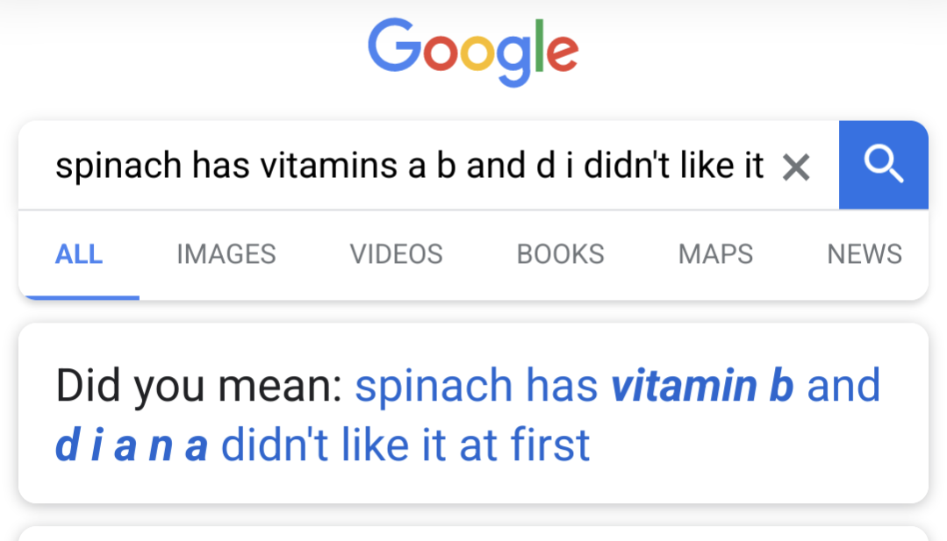This screenshot has width=947, height=541.
Task: Open the VIDEOS tab
Action: [x=396, y=254]
